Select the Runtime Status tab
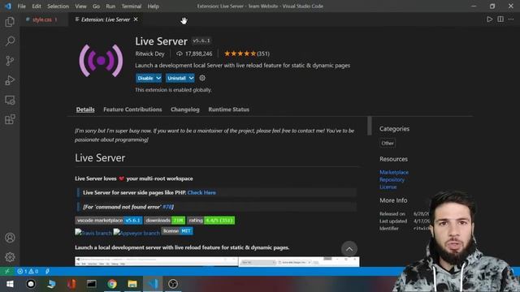Viewport: 520px width, 292px height. tap(229, 109)
